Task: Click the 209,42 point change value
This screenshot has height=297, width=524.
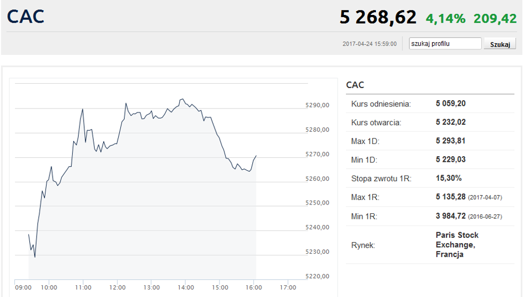Action: click(495, 18)
